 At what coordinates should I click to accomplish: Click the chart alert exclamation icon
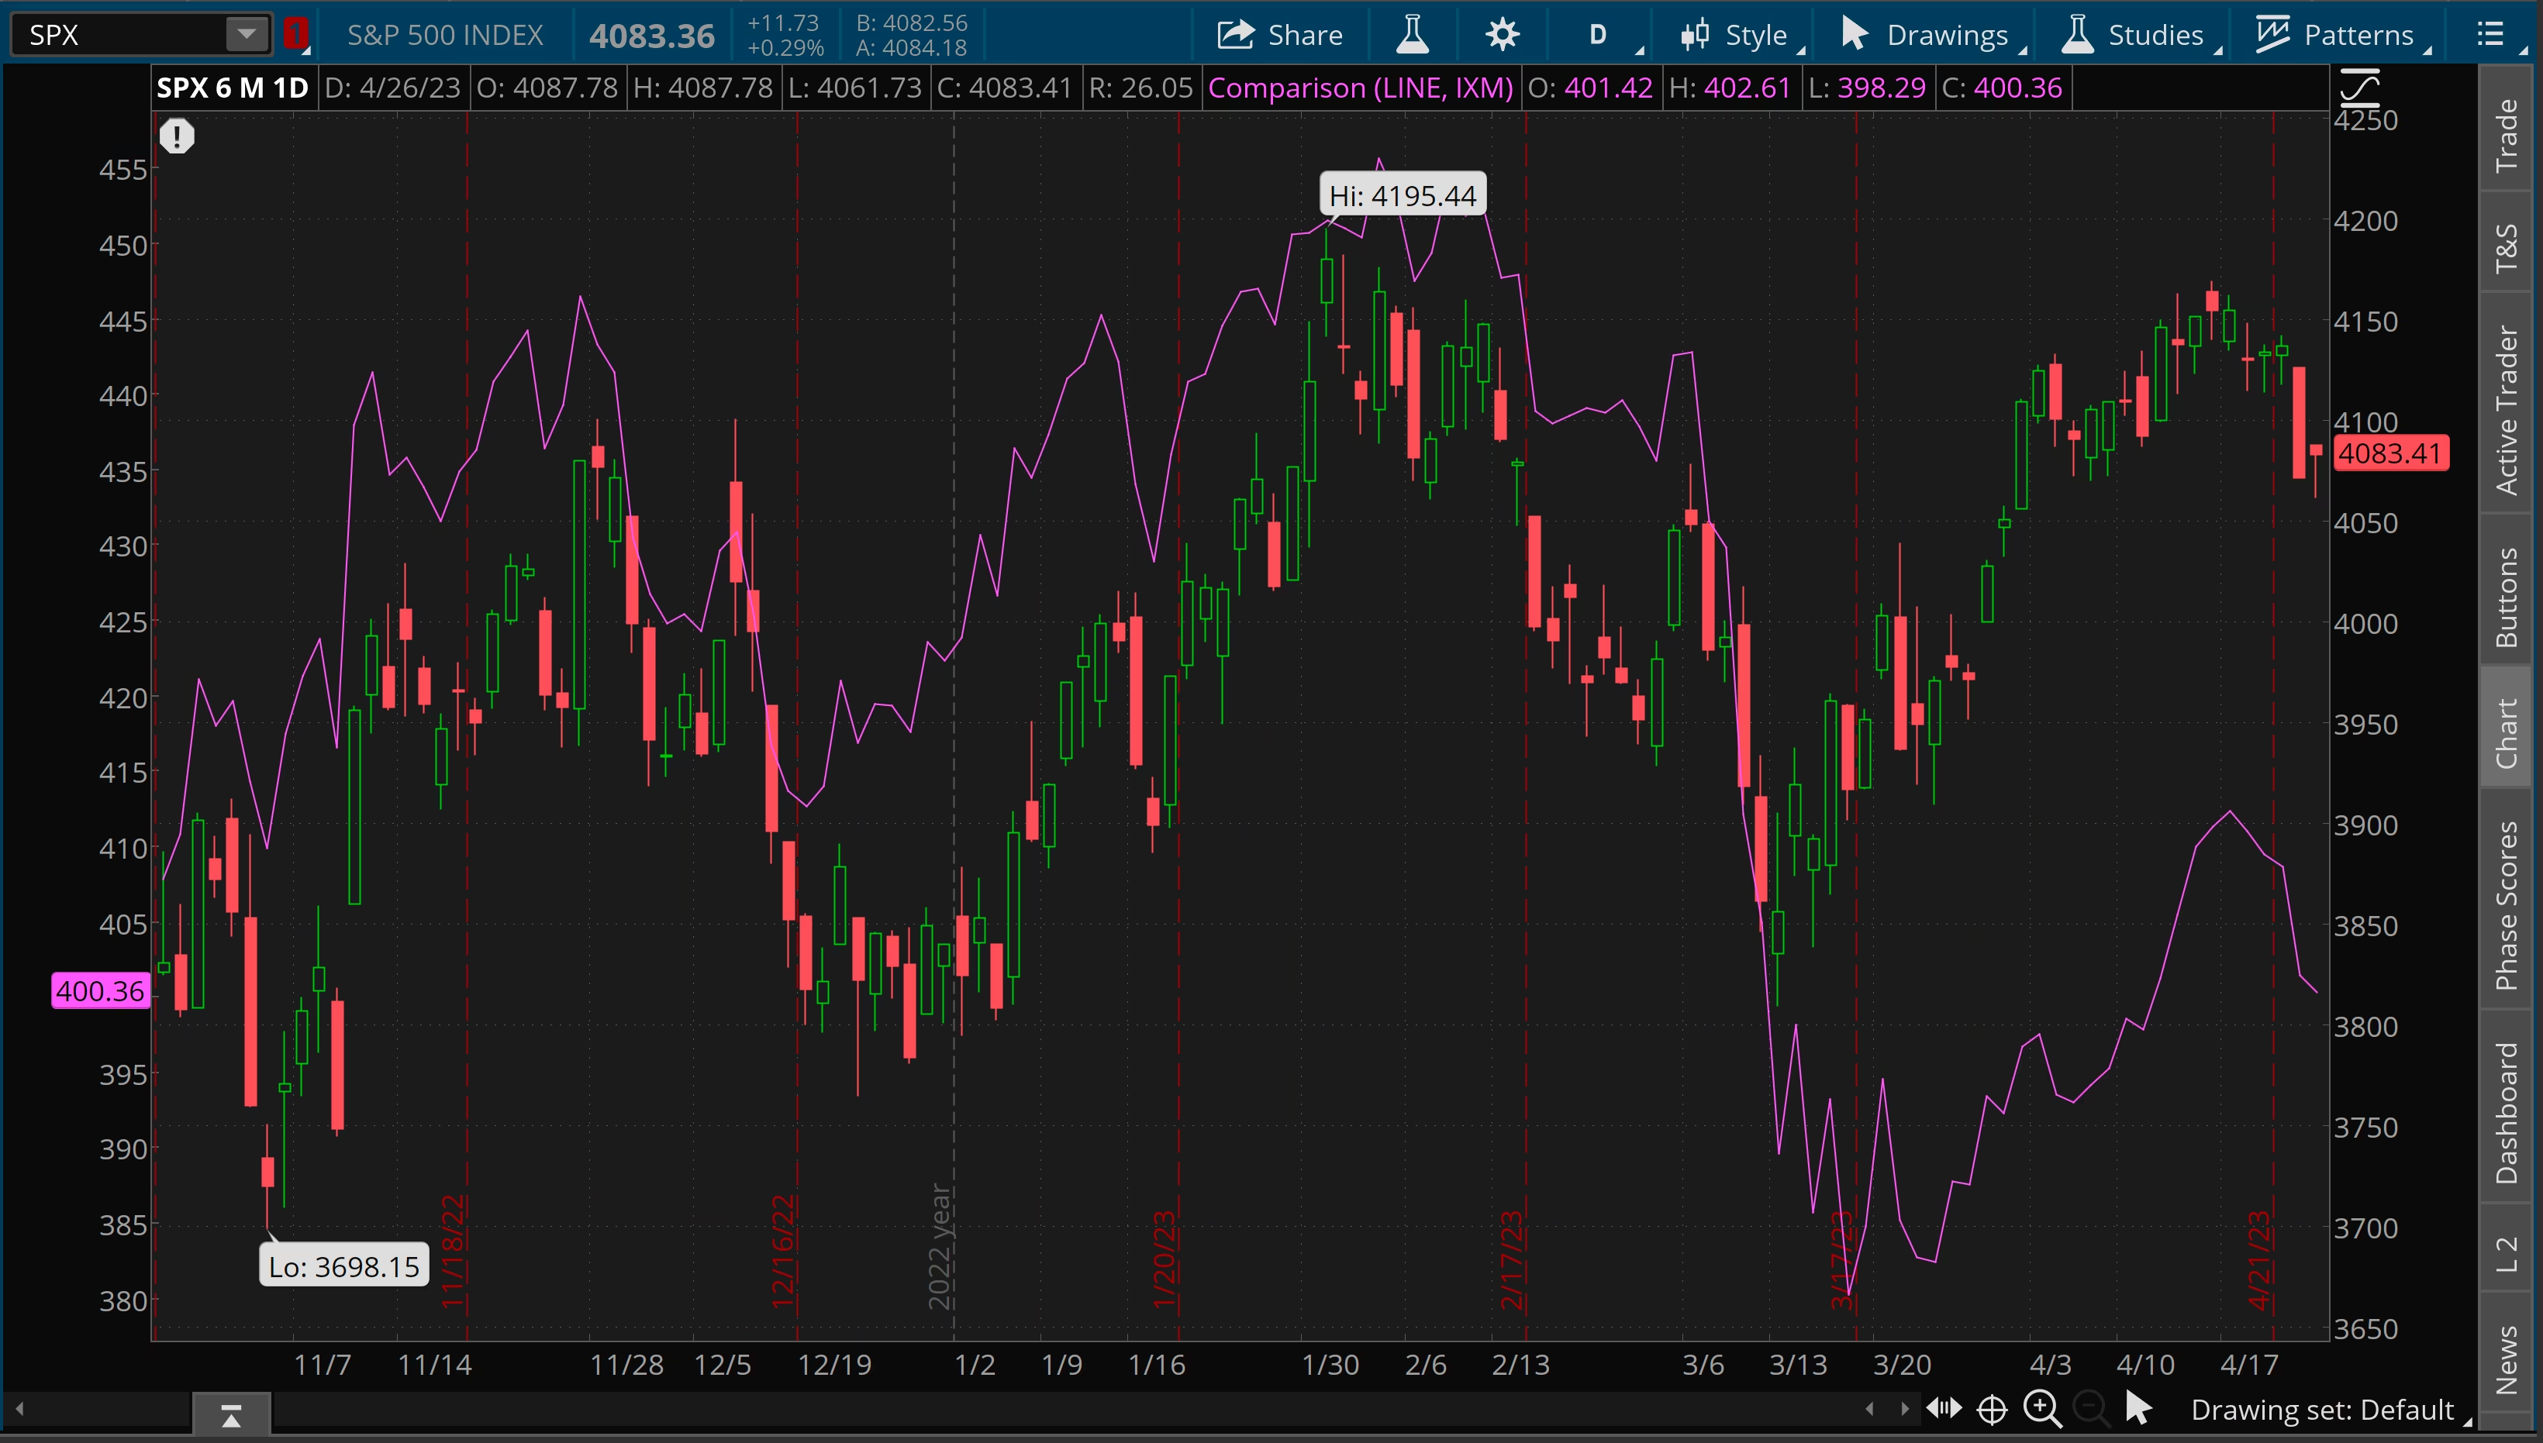coord(177,136)
